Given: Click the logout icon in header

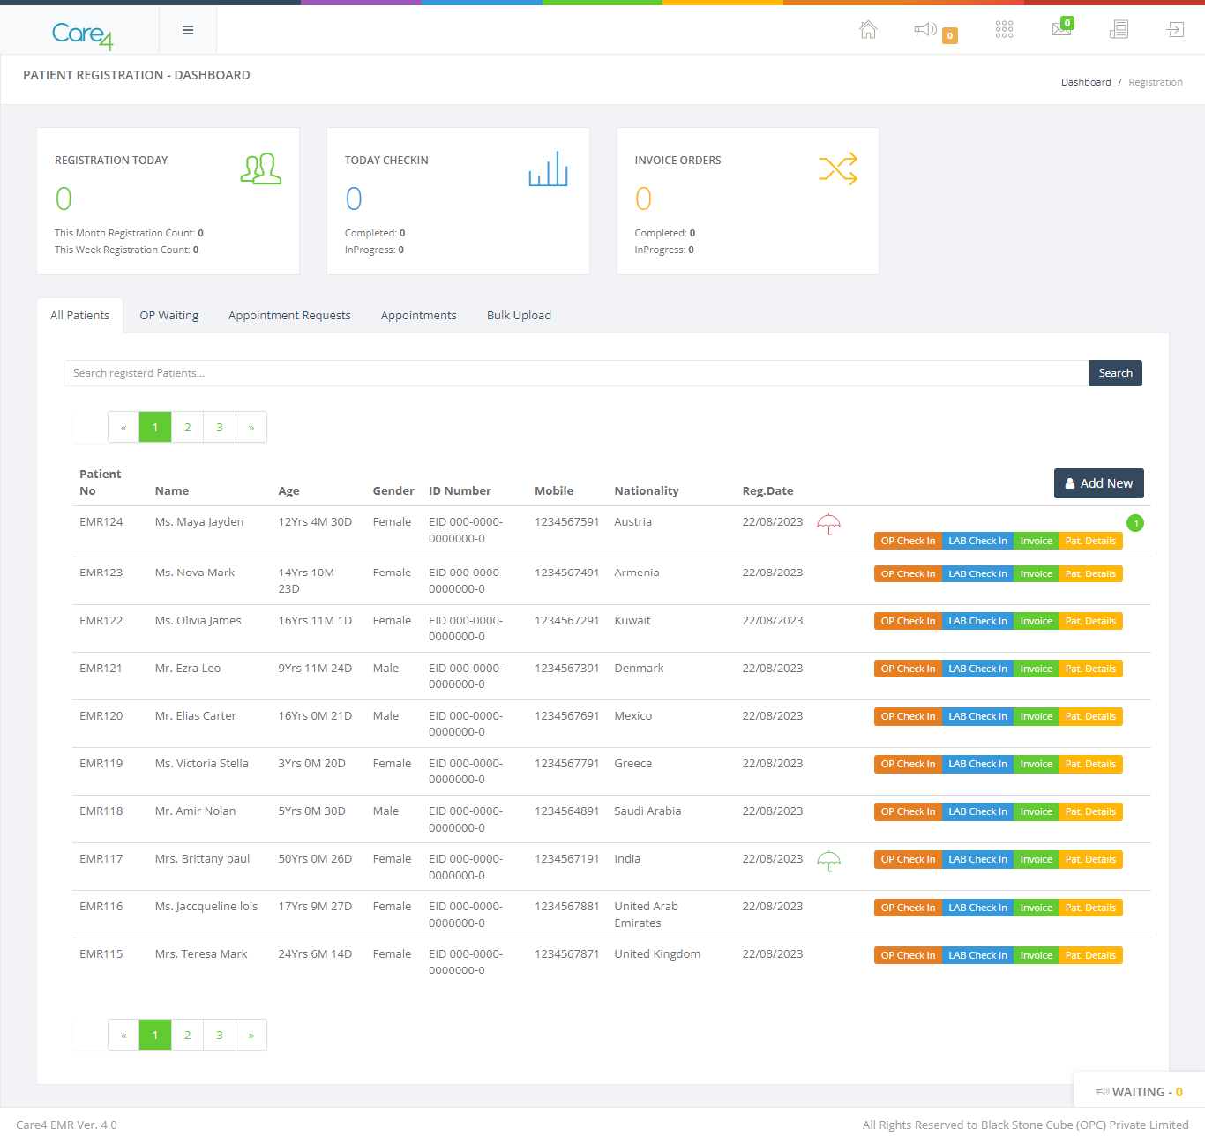Looking at the screenshot, I should coord(1175,30).
